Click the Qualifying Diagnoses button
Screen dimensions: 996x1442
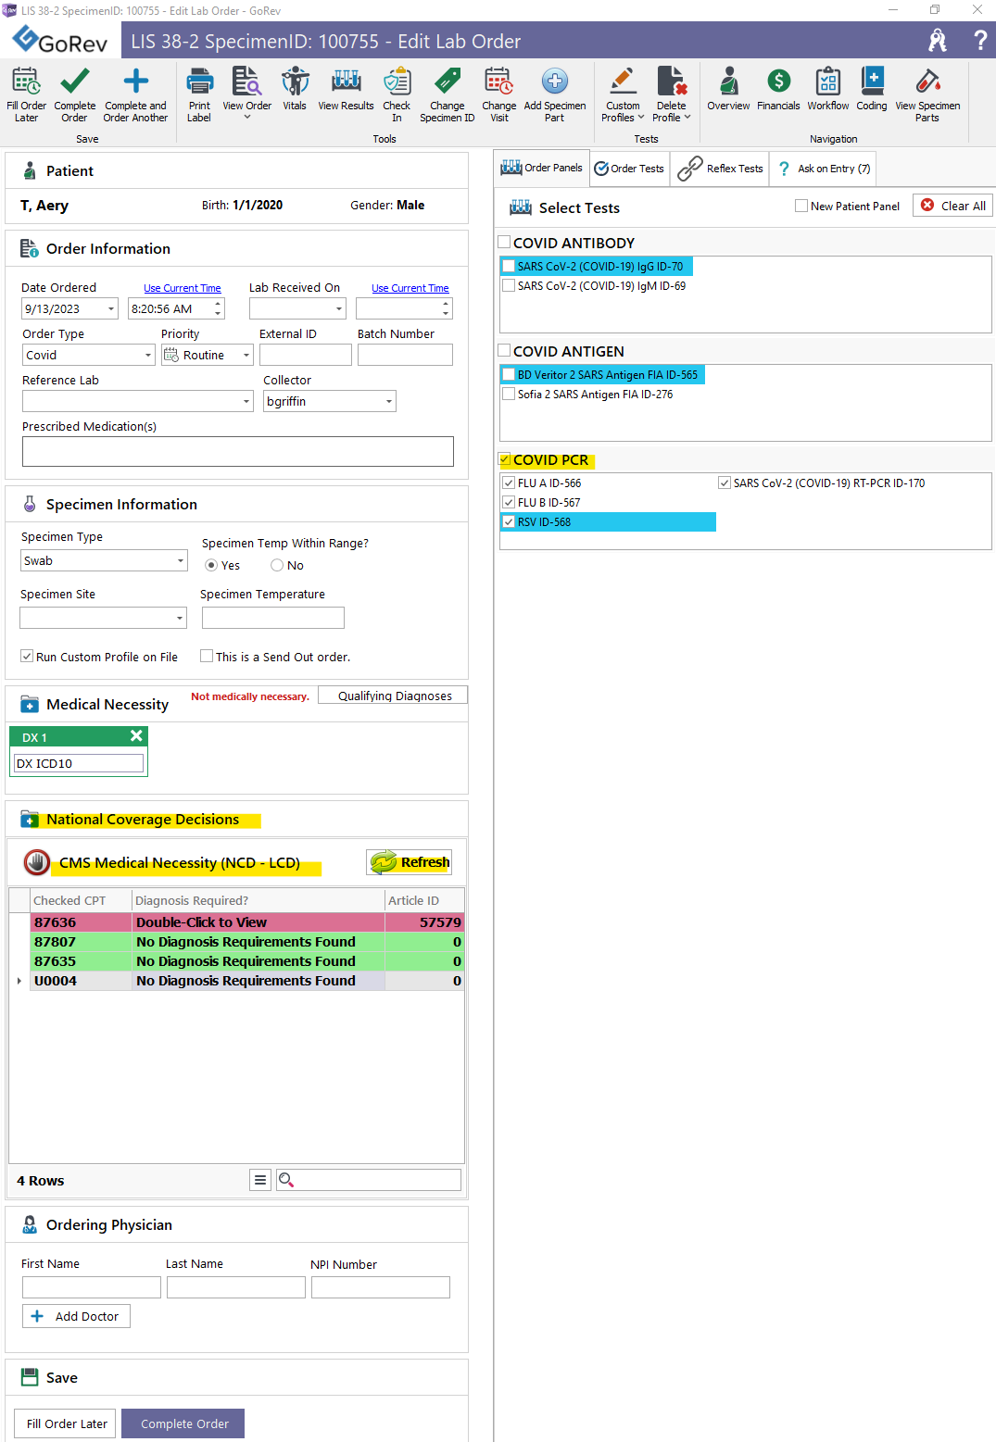[x=393, y=696]
